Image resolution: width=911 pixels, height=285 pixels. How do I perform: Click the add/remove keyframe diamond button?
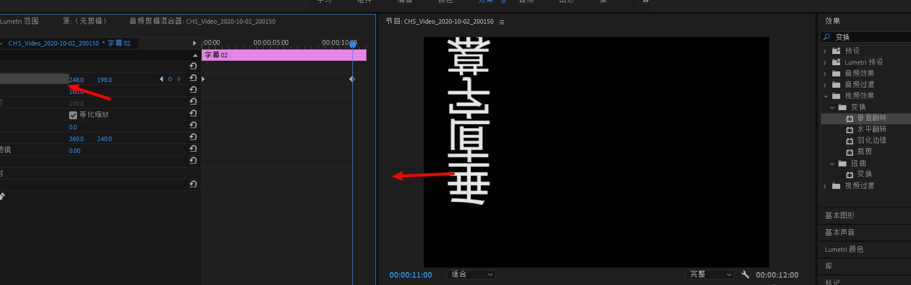coord(170,79)
